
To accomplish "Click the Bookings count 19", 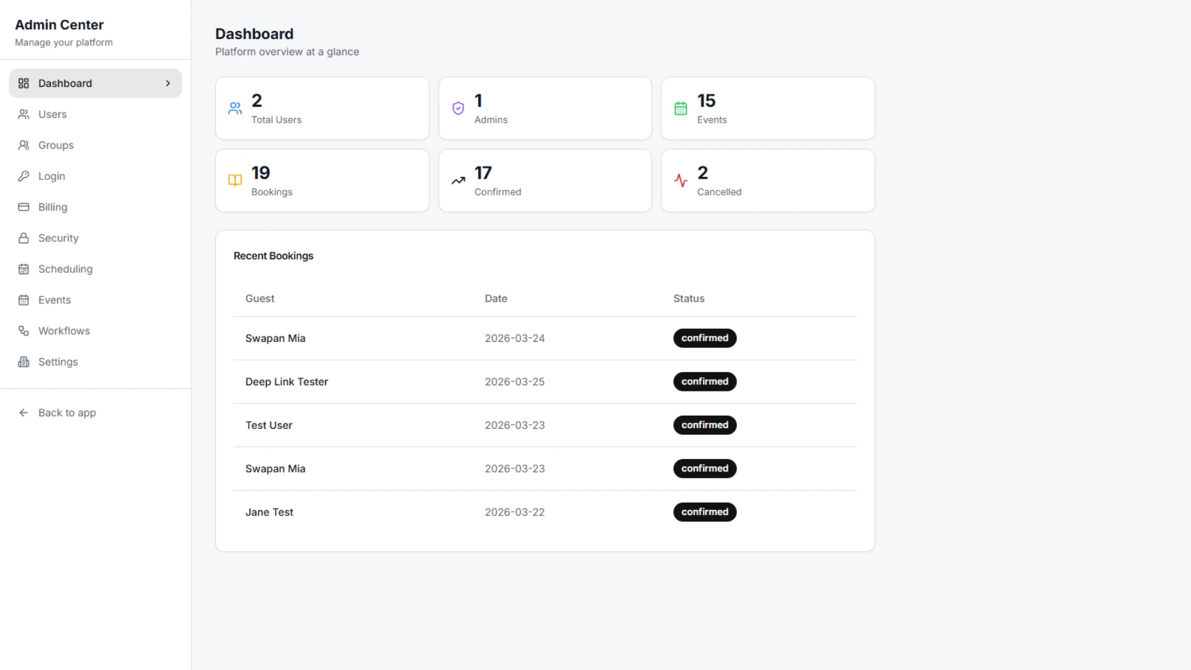I will 261,172.
